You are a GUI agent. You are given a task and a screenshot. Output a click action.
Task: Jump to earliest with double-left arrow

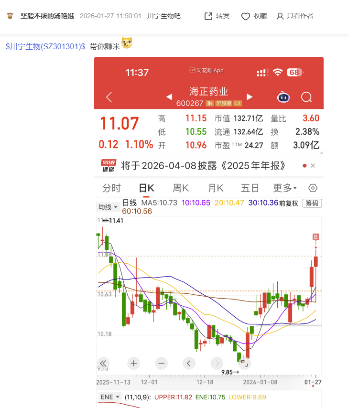103,363
